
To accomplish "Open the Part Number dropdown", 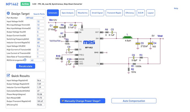I will (x=35, y=18).
